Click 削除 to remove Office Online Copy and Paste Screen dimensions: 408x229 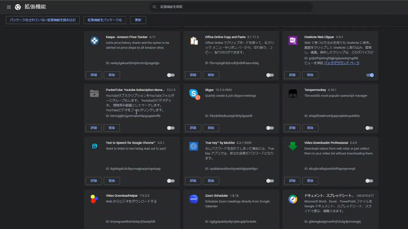point(211,75)
